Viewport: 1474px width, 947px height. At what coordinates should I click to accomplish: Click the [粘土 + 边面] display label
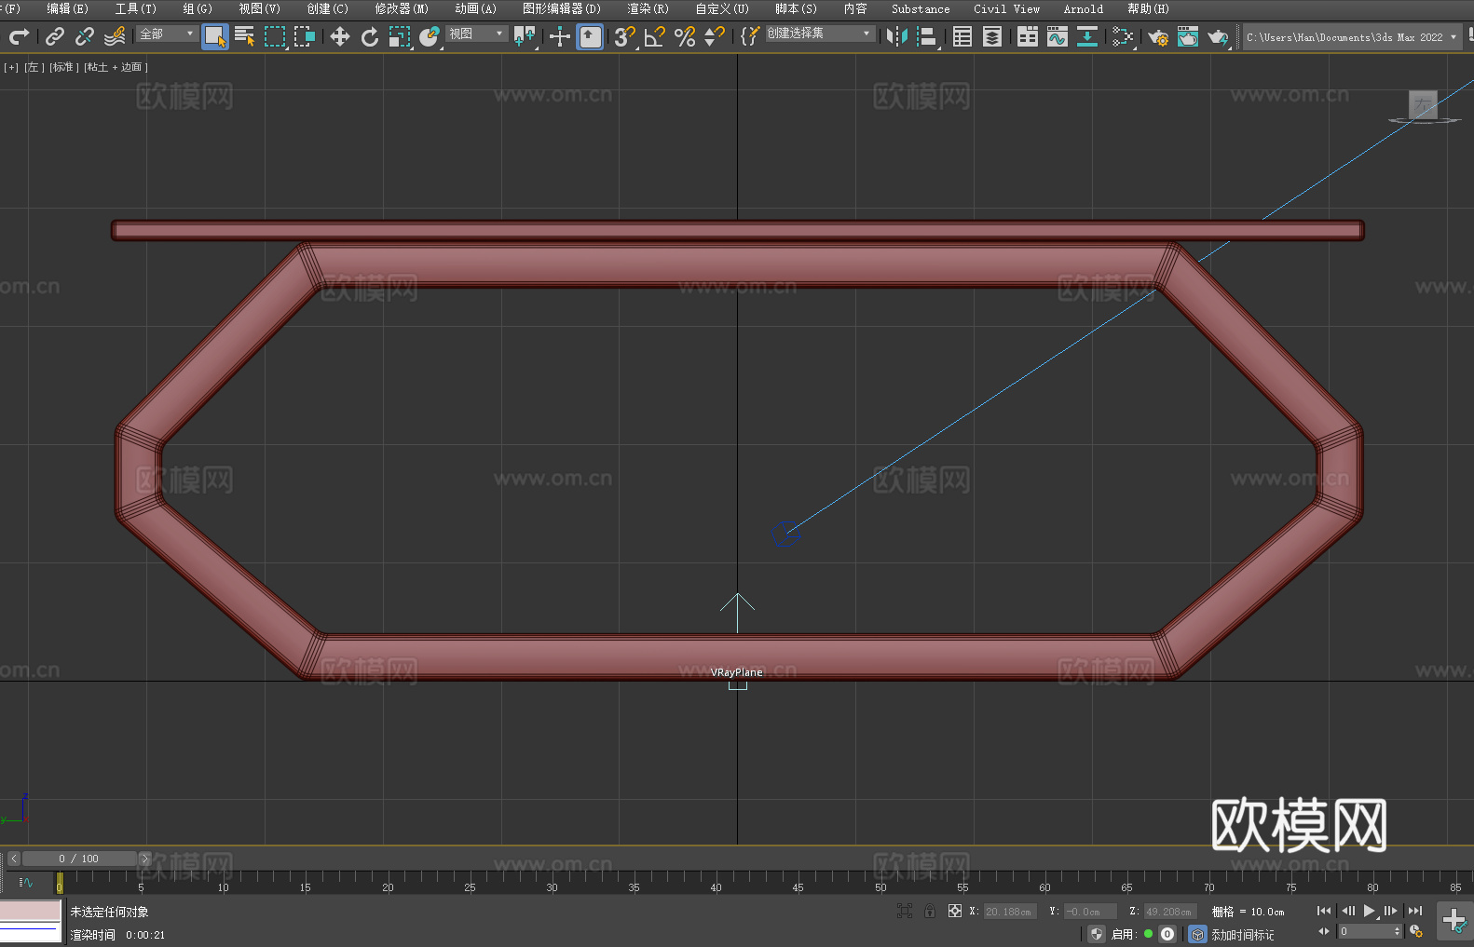coord(116,67)
